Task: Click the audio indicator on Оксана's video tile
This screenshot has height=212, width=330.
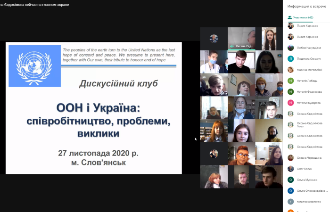Action: click(232, 46)
